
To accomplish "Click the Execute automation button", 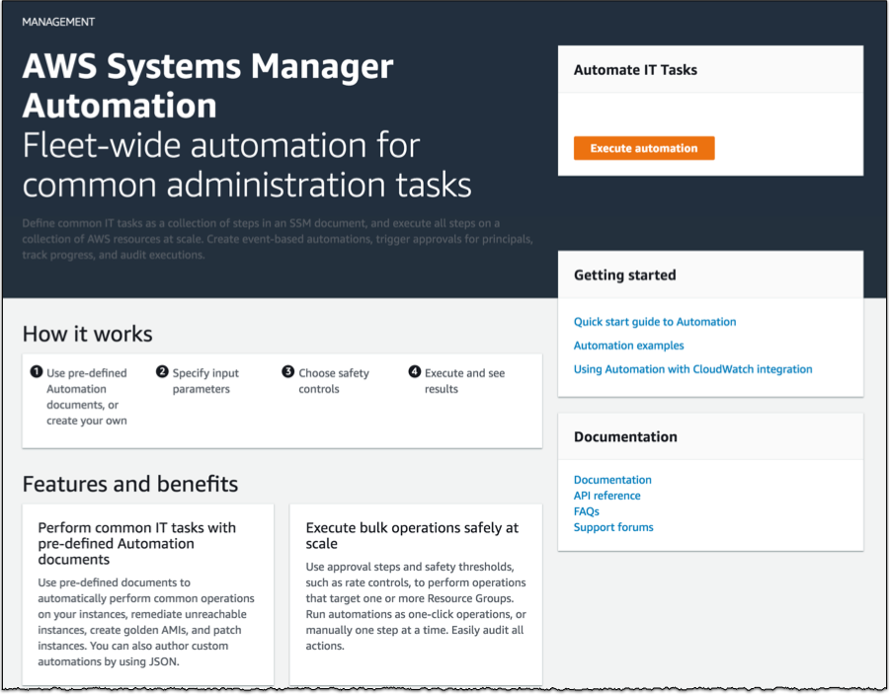I will (x=643, y=148).
